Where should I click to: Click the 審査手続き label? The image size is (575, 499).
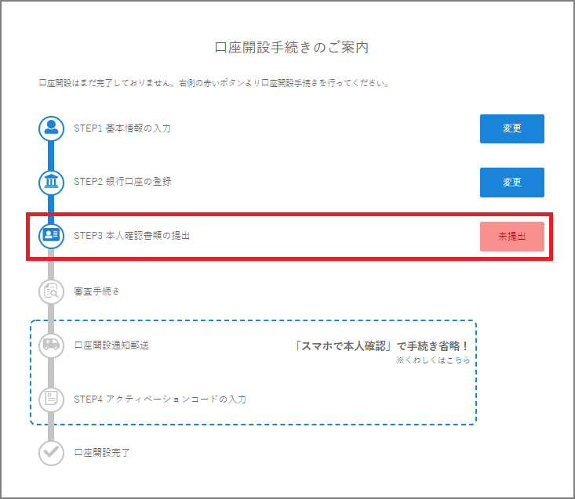(x=96, y=291)
